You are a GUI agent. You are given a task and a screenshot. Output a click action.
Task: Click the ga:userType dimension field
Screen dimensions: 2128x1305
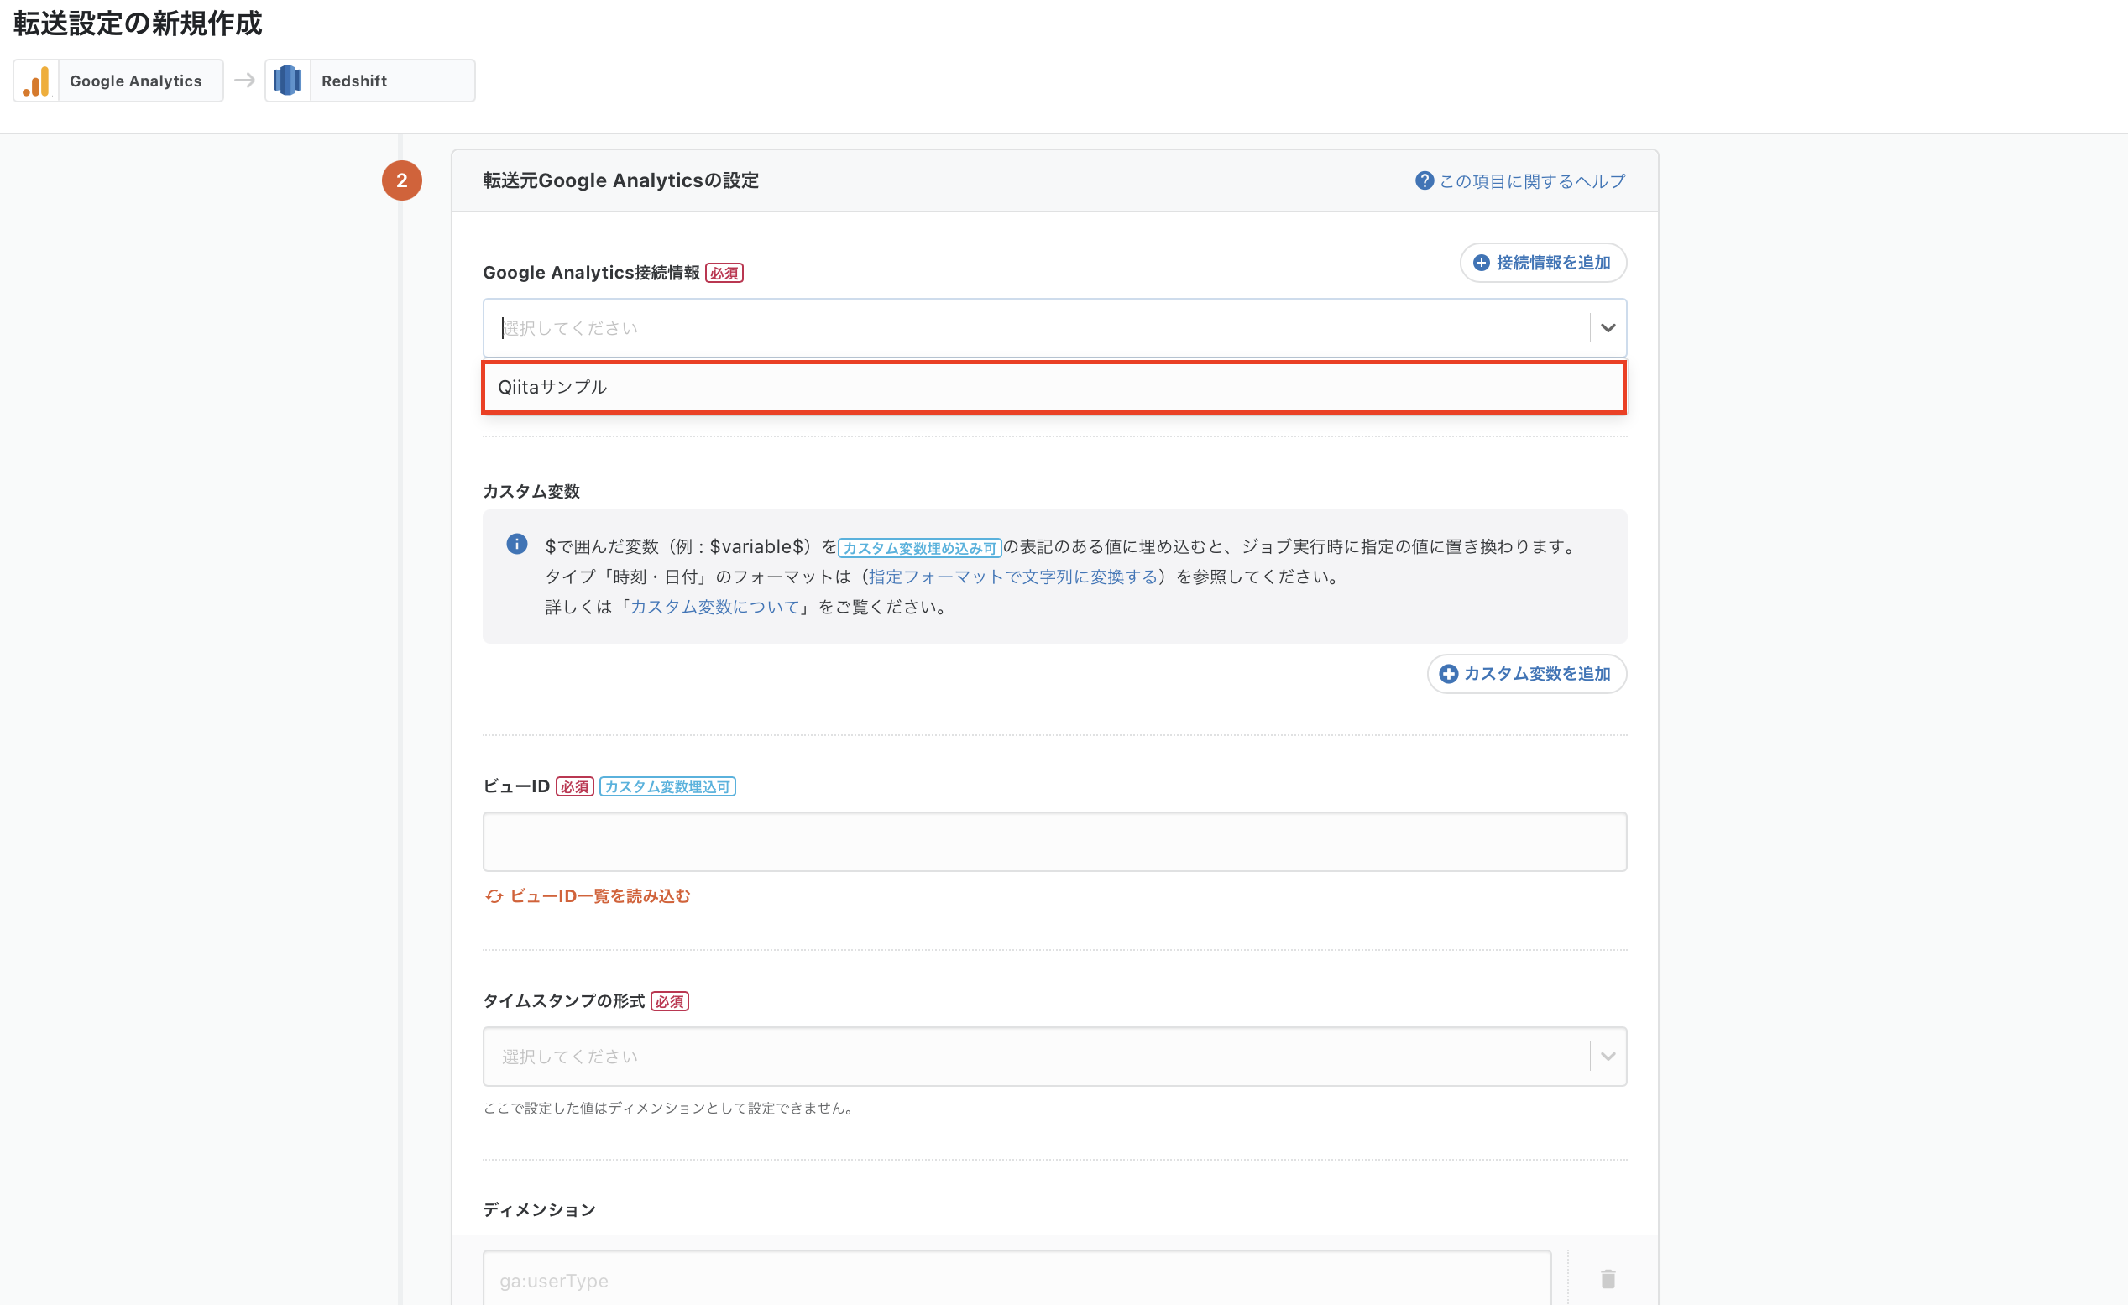coord(1017,1279)
